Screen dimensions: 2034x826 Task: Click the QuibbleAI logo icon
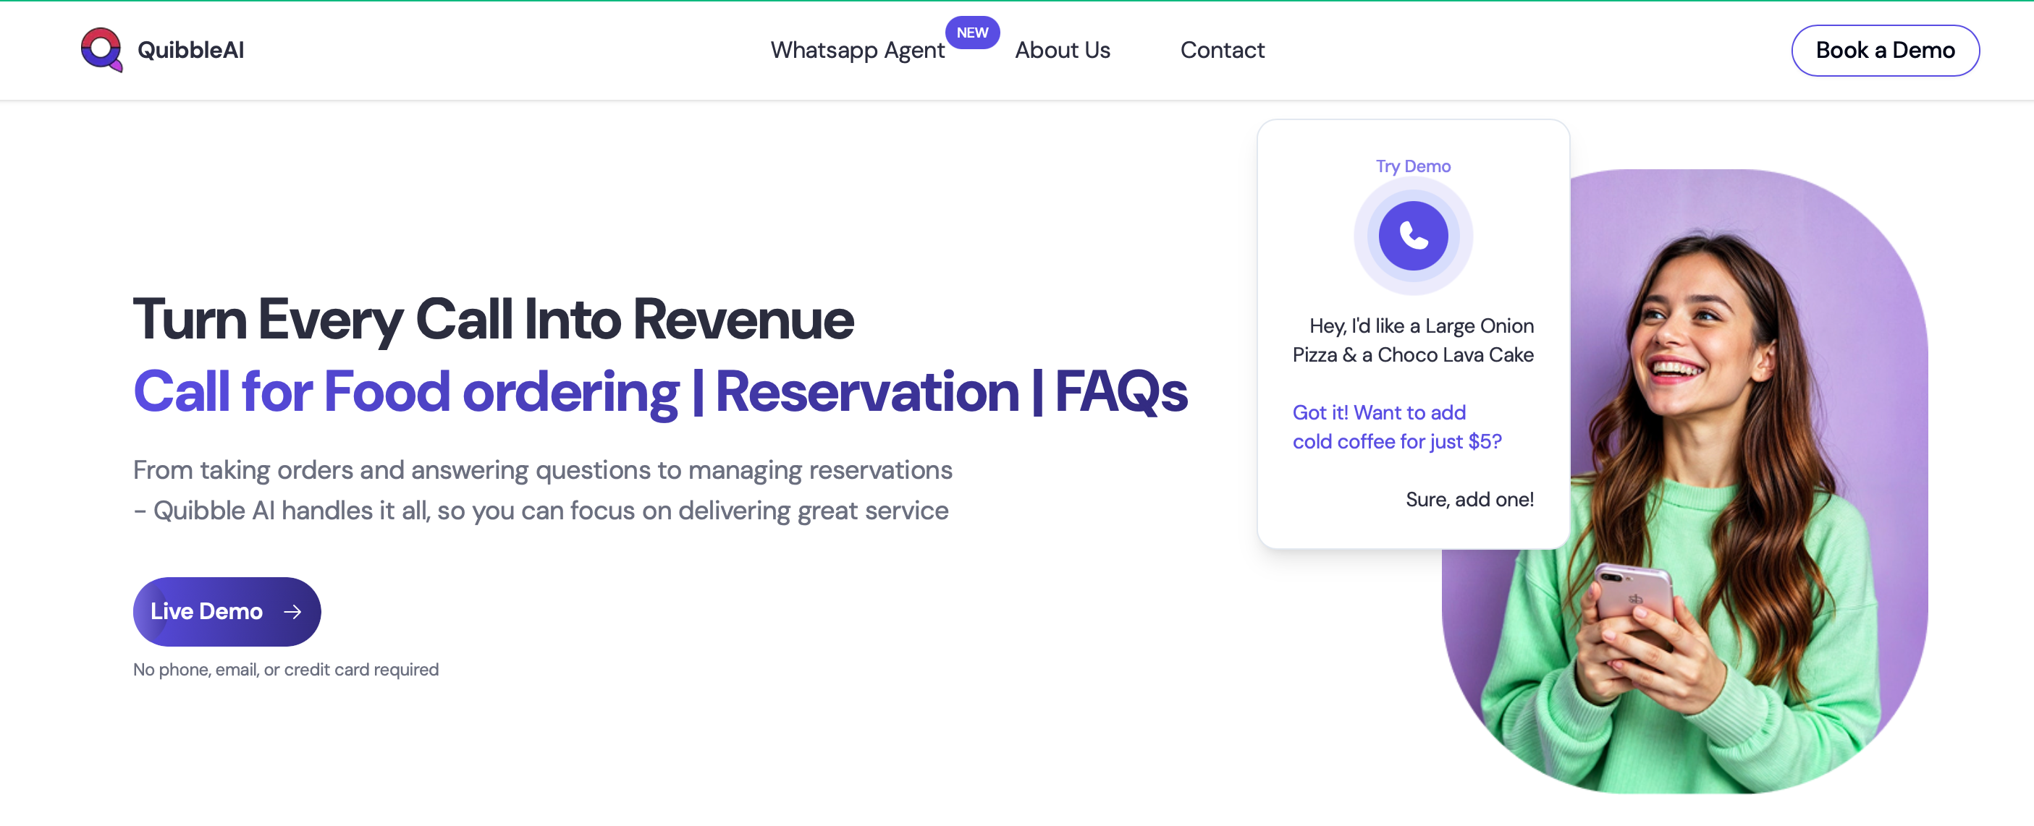(101, 49)
